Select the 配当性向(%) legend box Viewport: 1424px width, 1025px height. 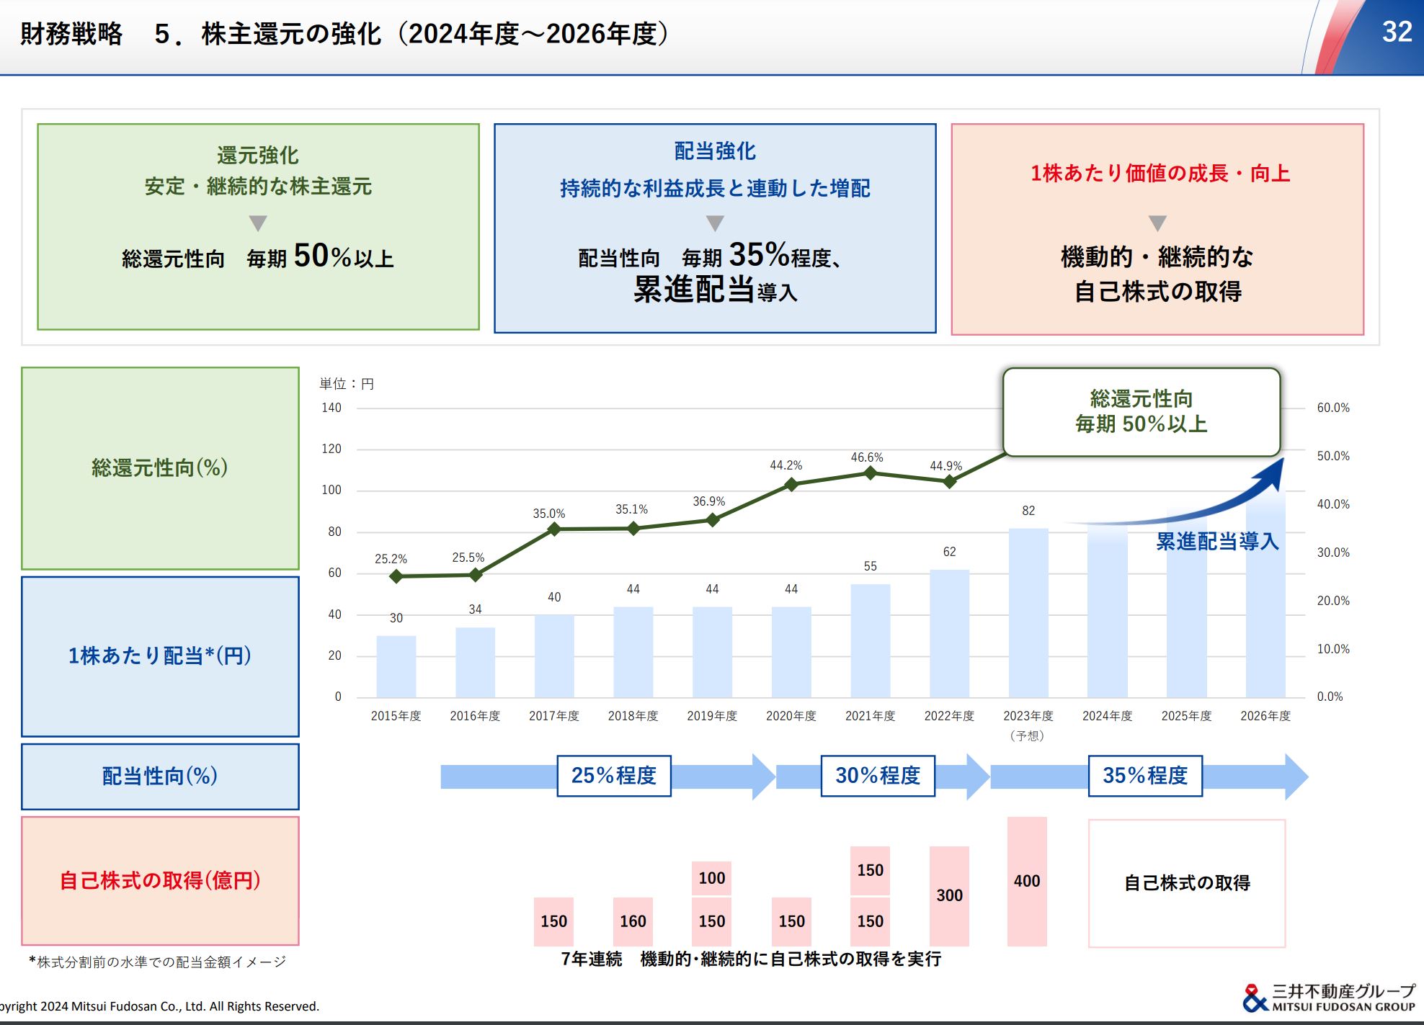tap(160, 776)
